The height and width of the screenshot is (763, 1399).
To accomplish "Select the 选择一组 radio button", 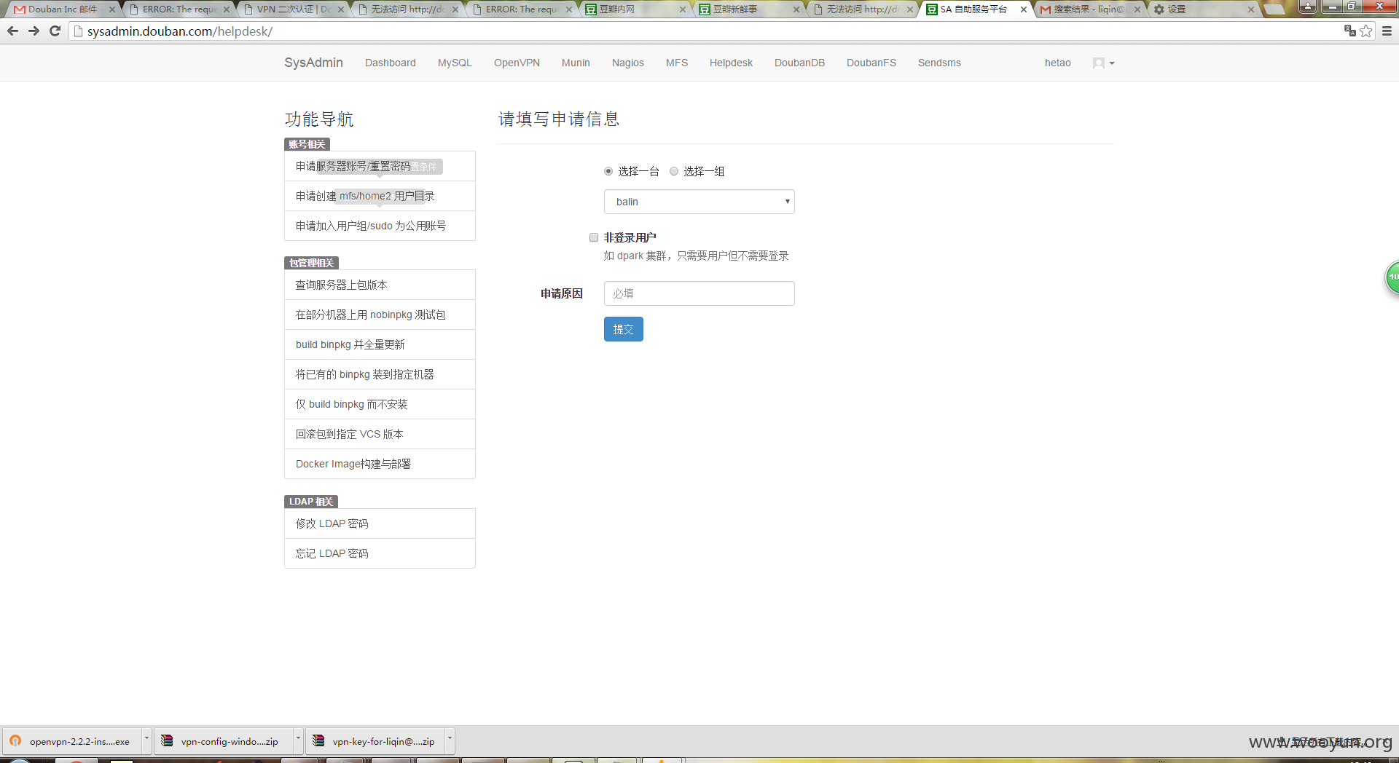I will coord(674,171).
